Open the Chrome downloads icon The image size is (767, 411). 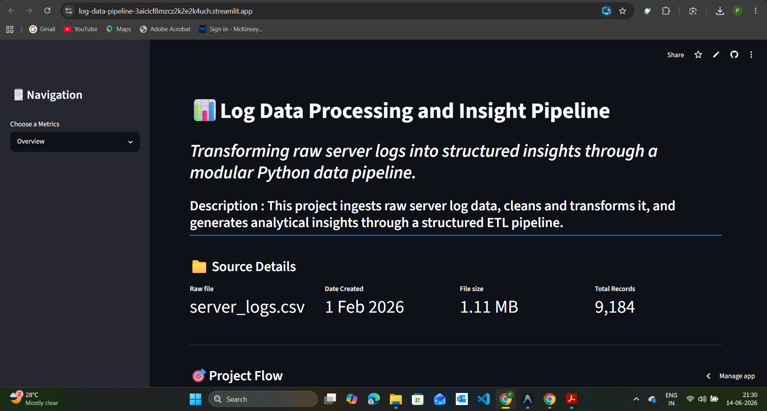(x=720, y=11)
